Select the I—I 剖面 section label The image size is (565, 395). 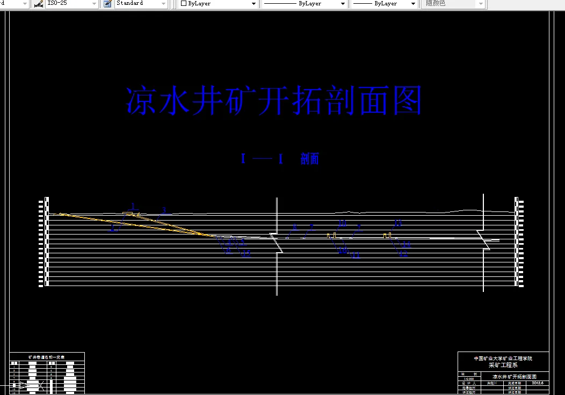pos(280,158)
